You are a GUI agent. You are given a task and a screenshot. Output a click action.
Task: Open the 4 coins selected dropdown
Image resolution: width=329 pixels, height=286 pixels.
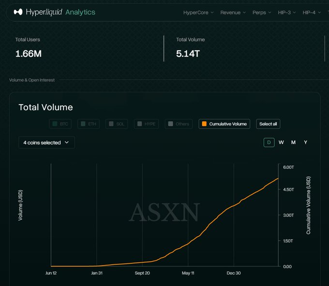[x=46, y=143]
